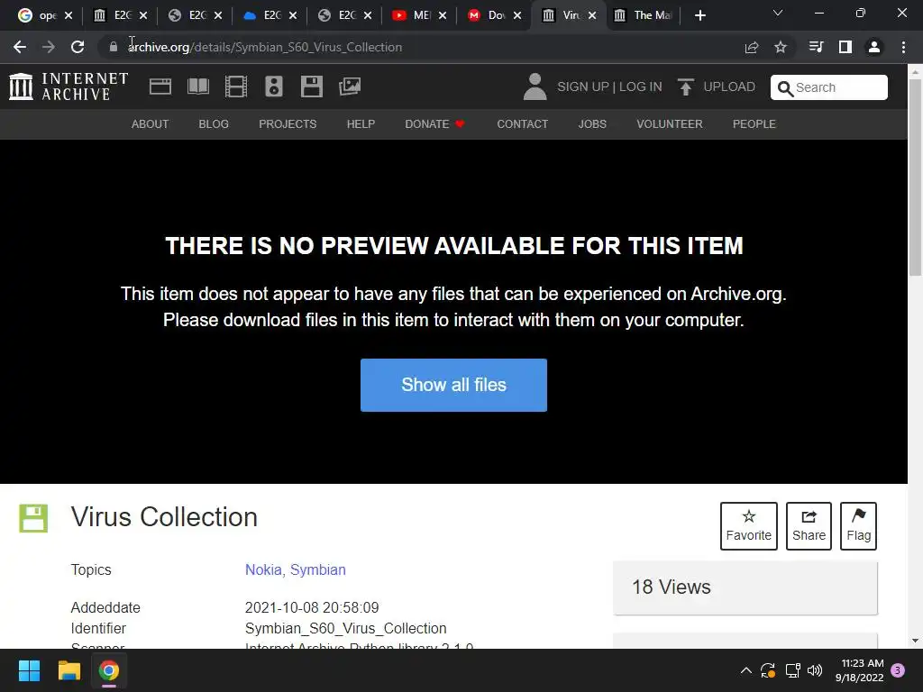
Task: Open the Internet Archive home logo
Action: point(69,86)
